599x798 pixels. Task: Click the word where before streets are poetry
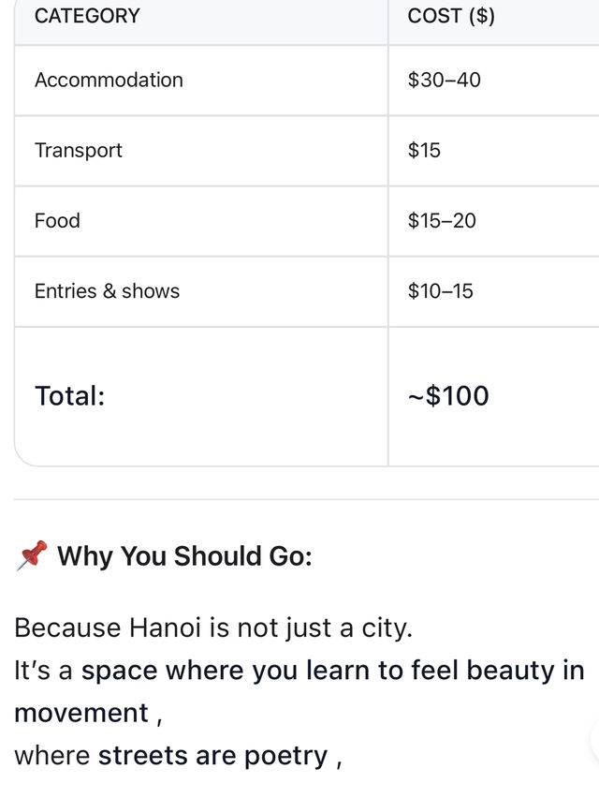pyautogui.click(x=51, y=756)
